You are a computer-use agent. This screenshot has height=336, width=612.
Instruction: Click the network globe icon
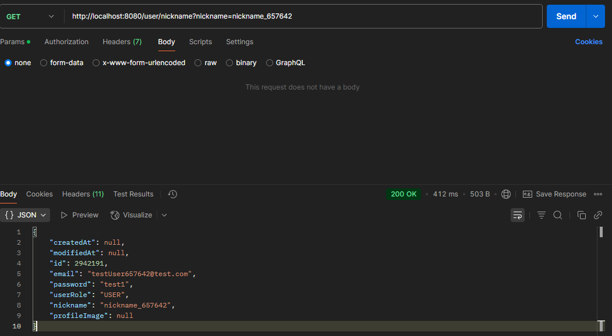[506, 194]
